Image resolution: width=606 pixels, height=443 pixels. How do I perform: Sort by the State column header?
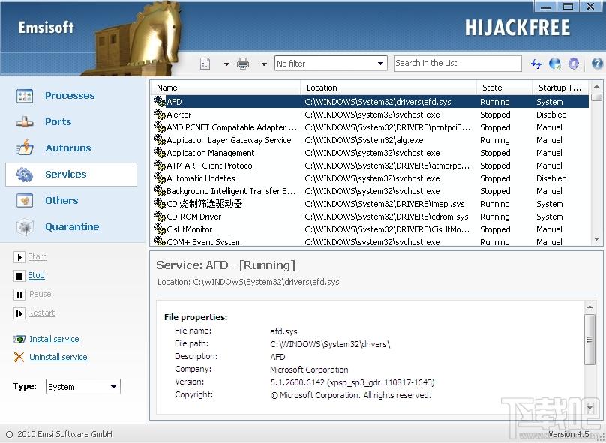[x=504, y=88]
